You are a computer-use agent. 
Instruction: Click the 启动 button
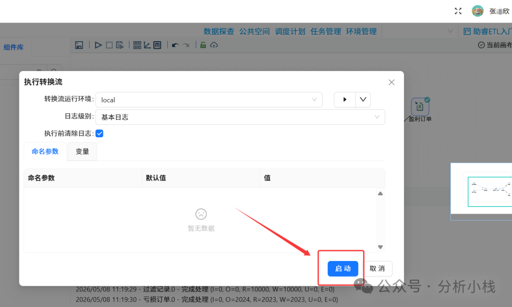(343, 269)
